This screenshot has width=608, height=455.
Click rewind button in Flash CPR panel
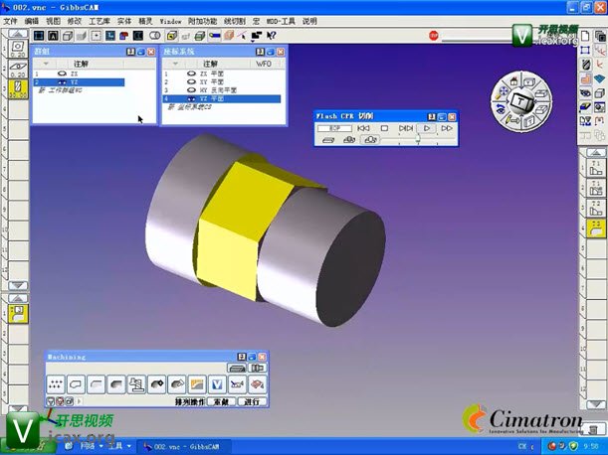point(363,128)
